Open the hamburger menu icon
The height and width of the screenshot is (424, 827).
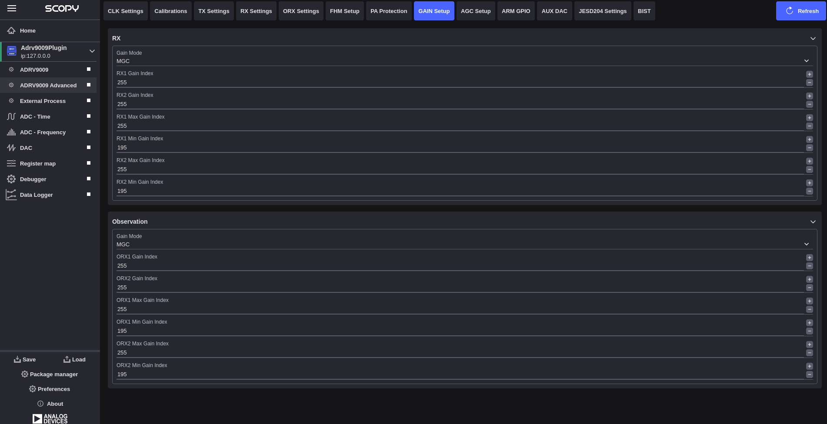point(12,8)
